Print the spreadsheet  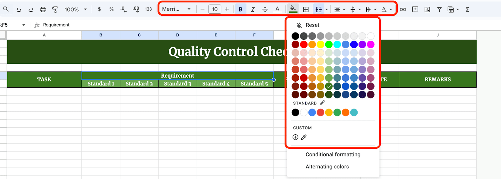pyautogui.click(x=43, y=9)
